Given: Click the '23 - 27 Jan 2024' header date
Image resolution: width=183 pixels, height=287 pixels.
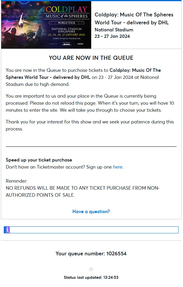Looking at the screenshot, I should point(112,36).
